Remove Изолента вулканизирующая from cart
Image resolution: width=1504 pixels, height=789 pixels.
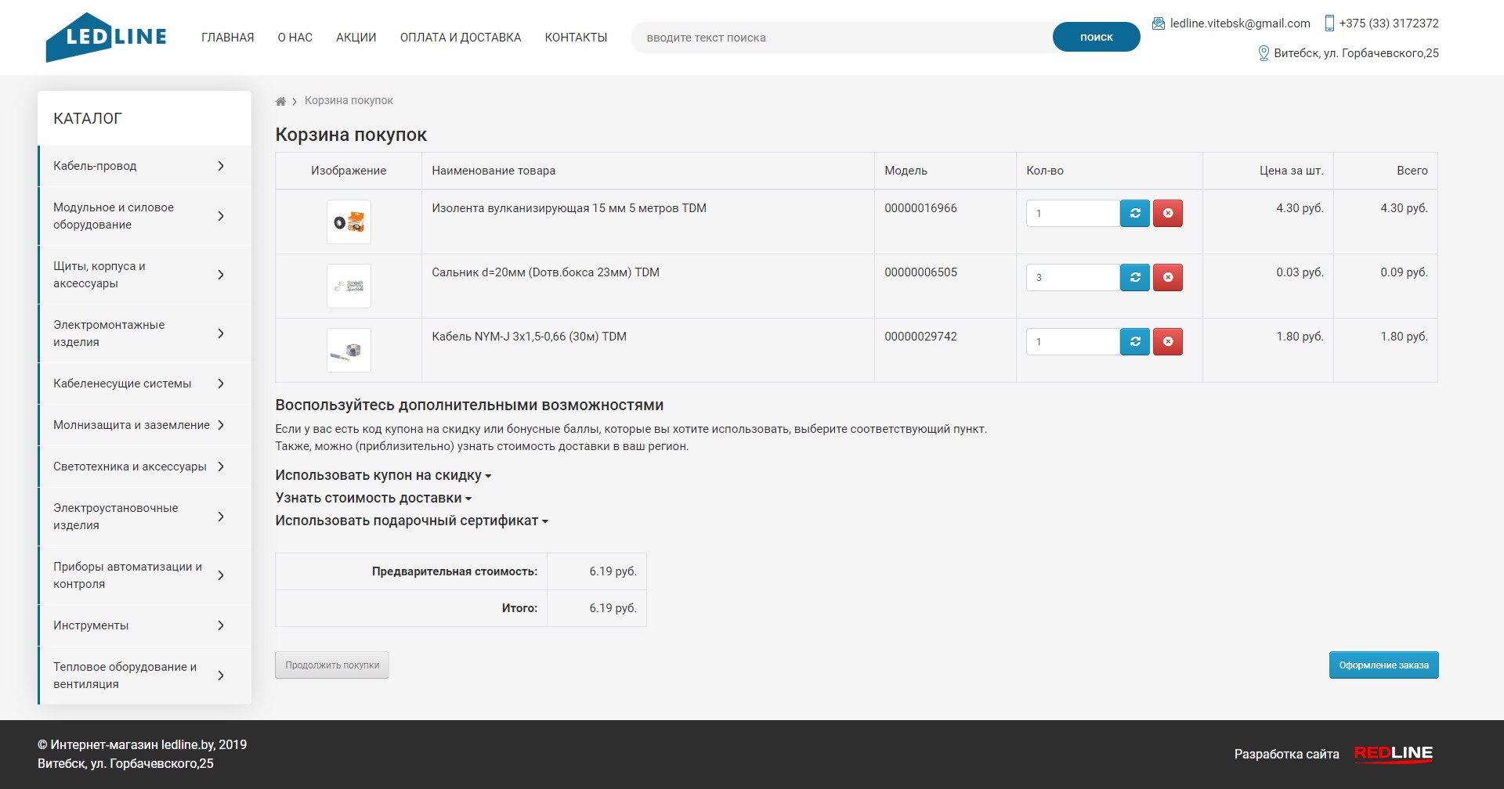click(x=1167, y=213)
